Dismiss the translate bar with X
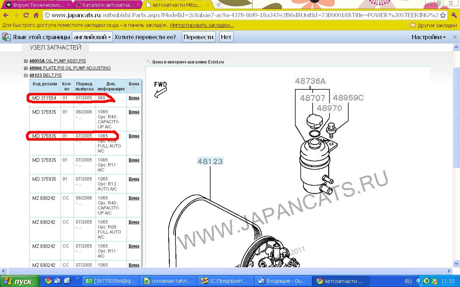 pyautogui.click(x=455, y=37)
